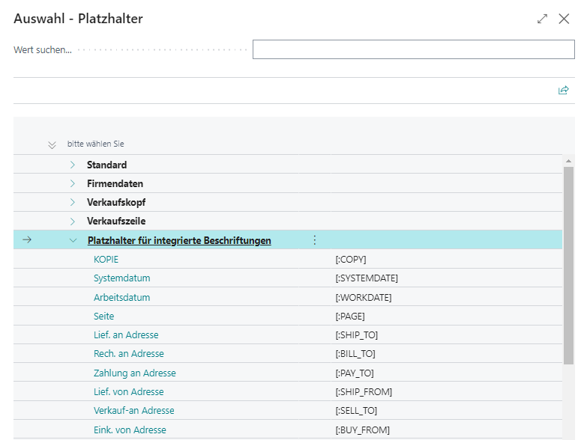Expand the Standard group
The image size is (584, 440).
click(x=73, y=165)
